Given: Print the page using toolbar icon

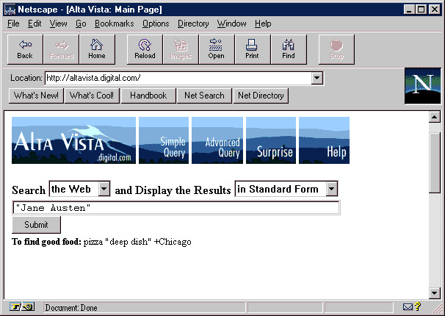Looking at the screenshot, I should click(252, 49).
